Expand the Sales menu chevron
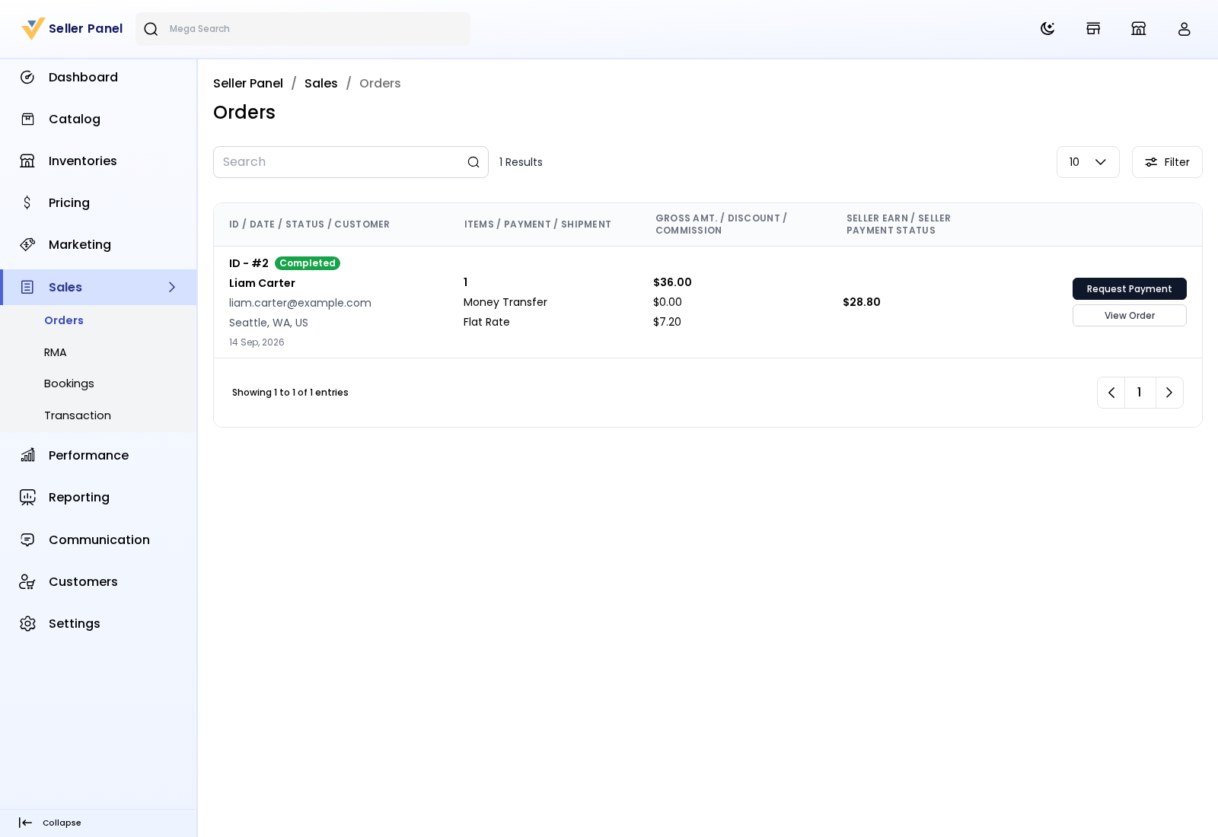 172,287
